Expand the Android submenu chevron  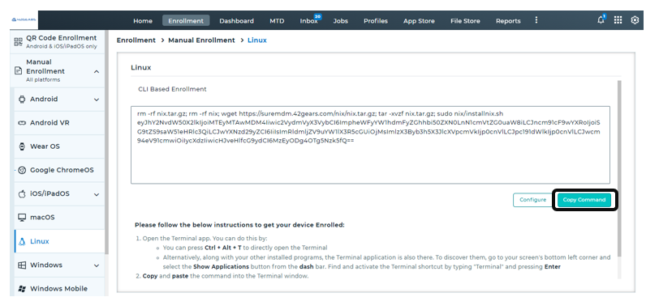tap(97, 100)
